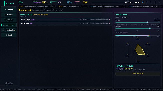Screen dimensions: 163x91
Task: Toggle the Web Crawler selection dot
Action: point(110,23)
